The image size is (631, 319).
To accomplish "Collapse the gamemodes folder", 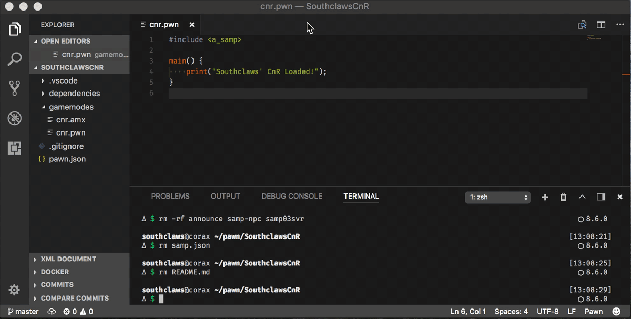I will (79, 107).
